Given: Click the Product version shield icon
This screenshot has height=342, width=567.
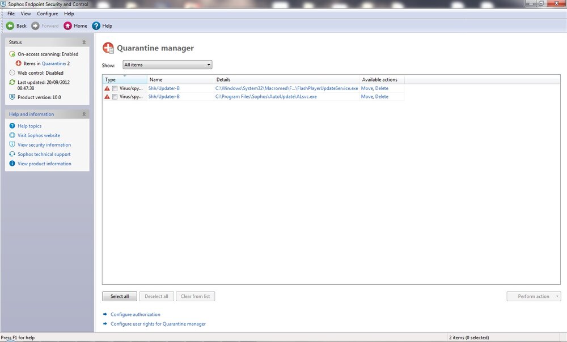Looking at the screenshot, I should pyautogui.click(x=12, y=97).
